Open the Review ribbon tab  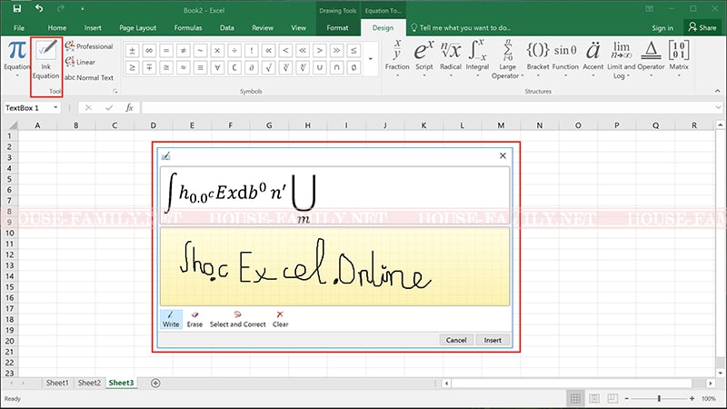coord(263,28)
